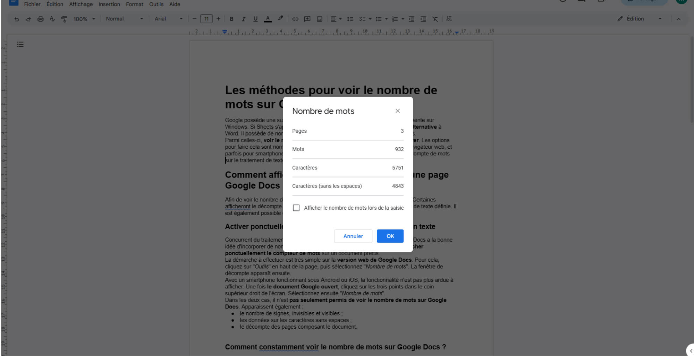Screen dimensions: 694x356
Task: Click the Google Docs home icon
Action: coord(13,2)
